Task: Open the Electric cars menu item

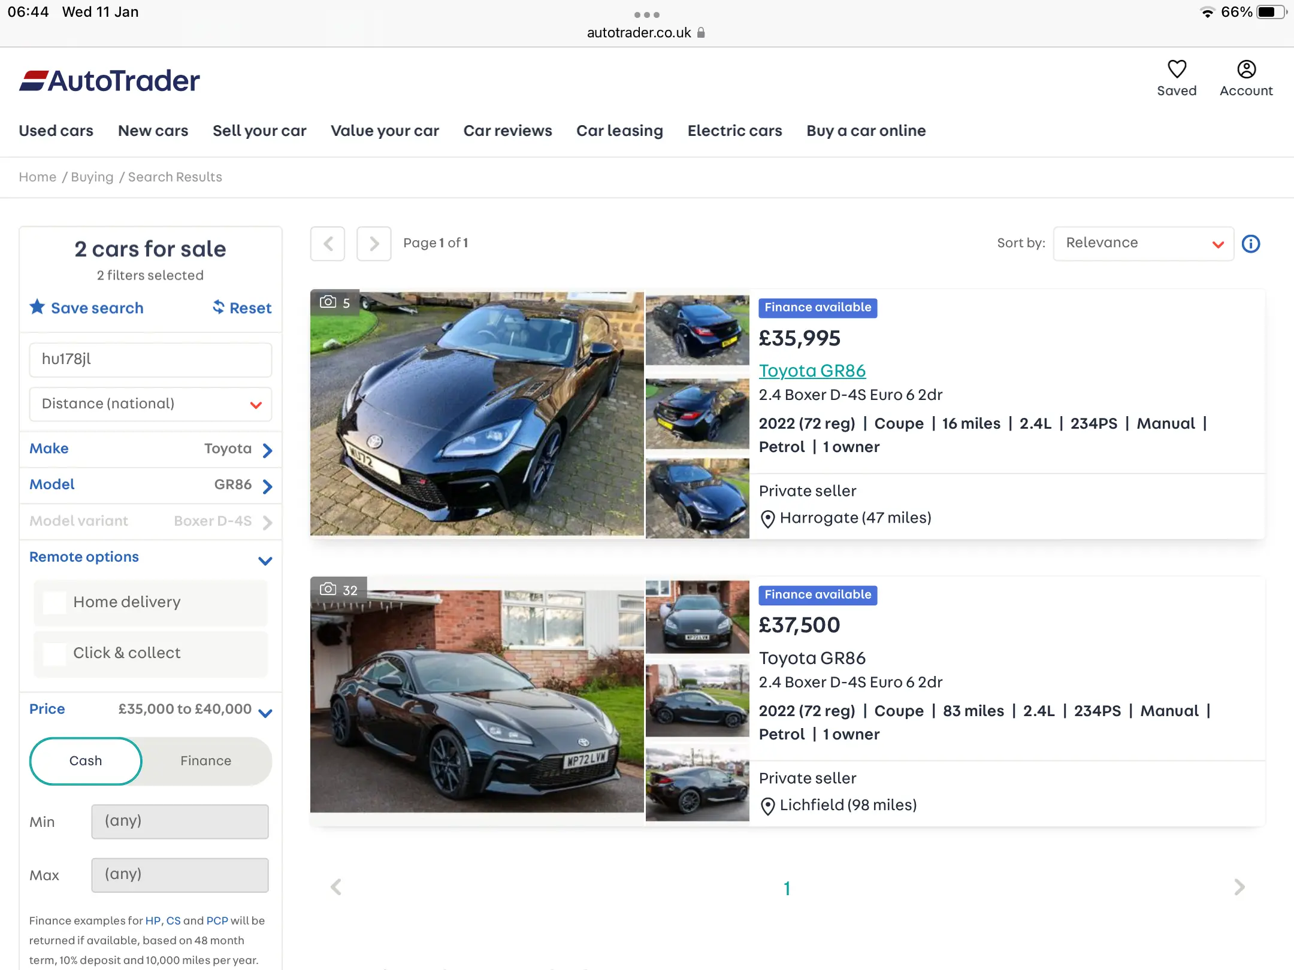Action: (734, 131)
